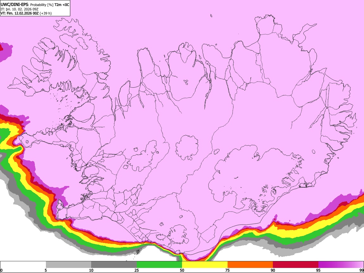This screenshot has height=273, width=364.
Task: Click the legend value 90 label
Action: pyautogui.click(x=273, y=270)
